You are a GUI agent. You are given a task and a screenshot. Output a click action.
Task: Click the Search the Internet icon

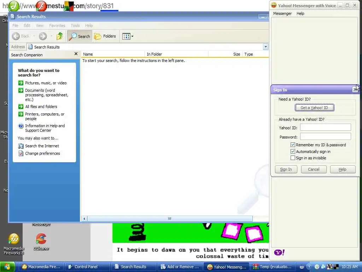[21, 146]
